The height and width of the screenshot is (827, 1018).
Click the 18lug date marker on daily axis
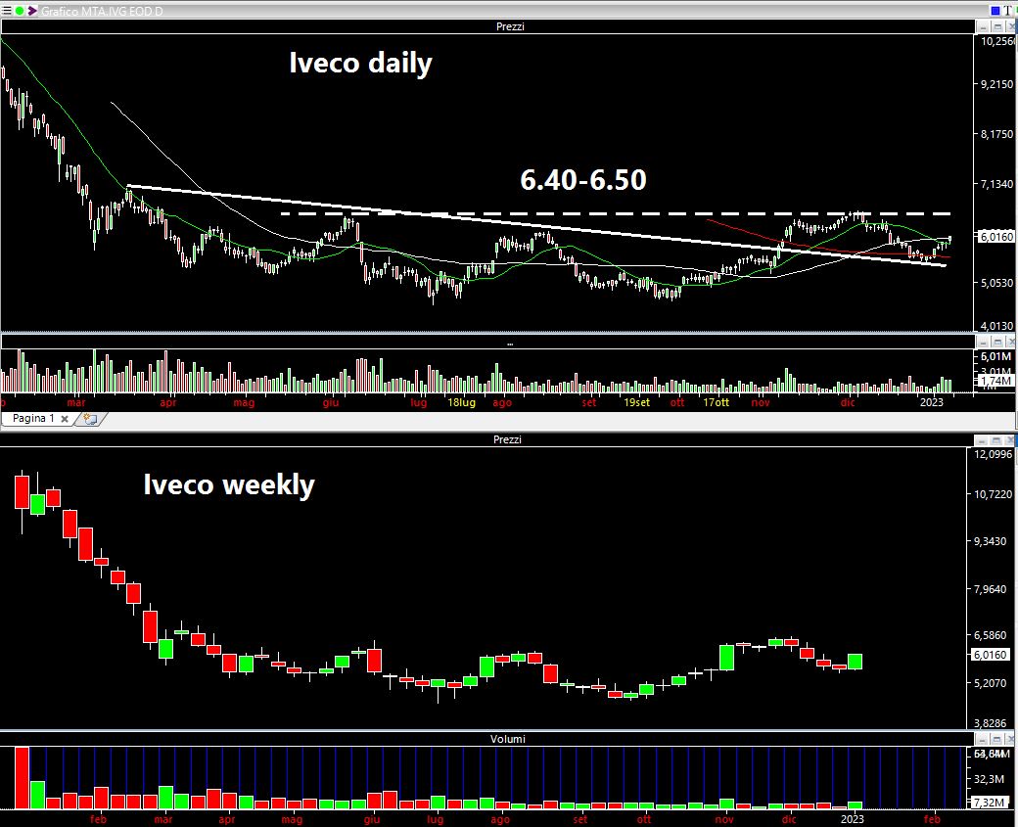point(462,402)
